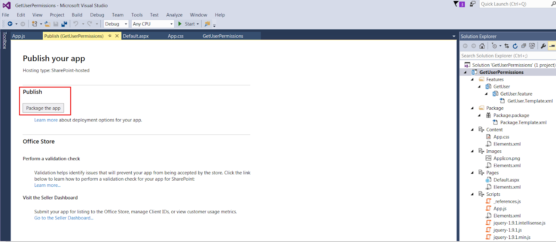Click Go to the Seller Dashboard link
Screen dimensions: 556x242
pyautogui.click(x=64, y=218)
